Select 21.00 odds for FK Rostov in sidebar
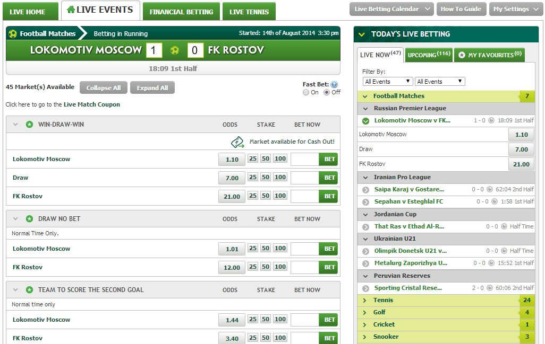Viewport: 545px width, 344px height. pos(522,164)
